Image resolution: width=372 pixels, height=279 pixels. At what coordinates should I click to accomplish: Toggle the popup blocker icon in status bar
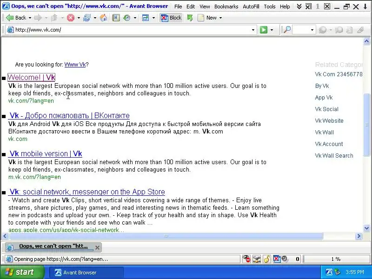coord(277,259)
